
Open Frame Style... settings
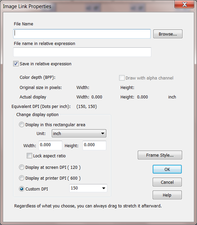click(x=160, y=155)
